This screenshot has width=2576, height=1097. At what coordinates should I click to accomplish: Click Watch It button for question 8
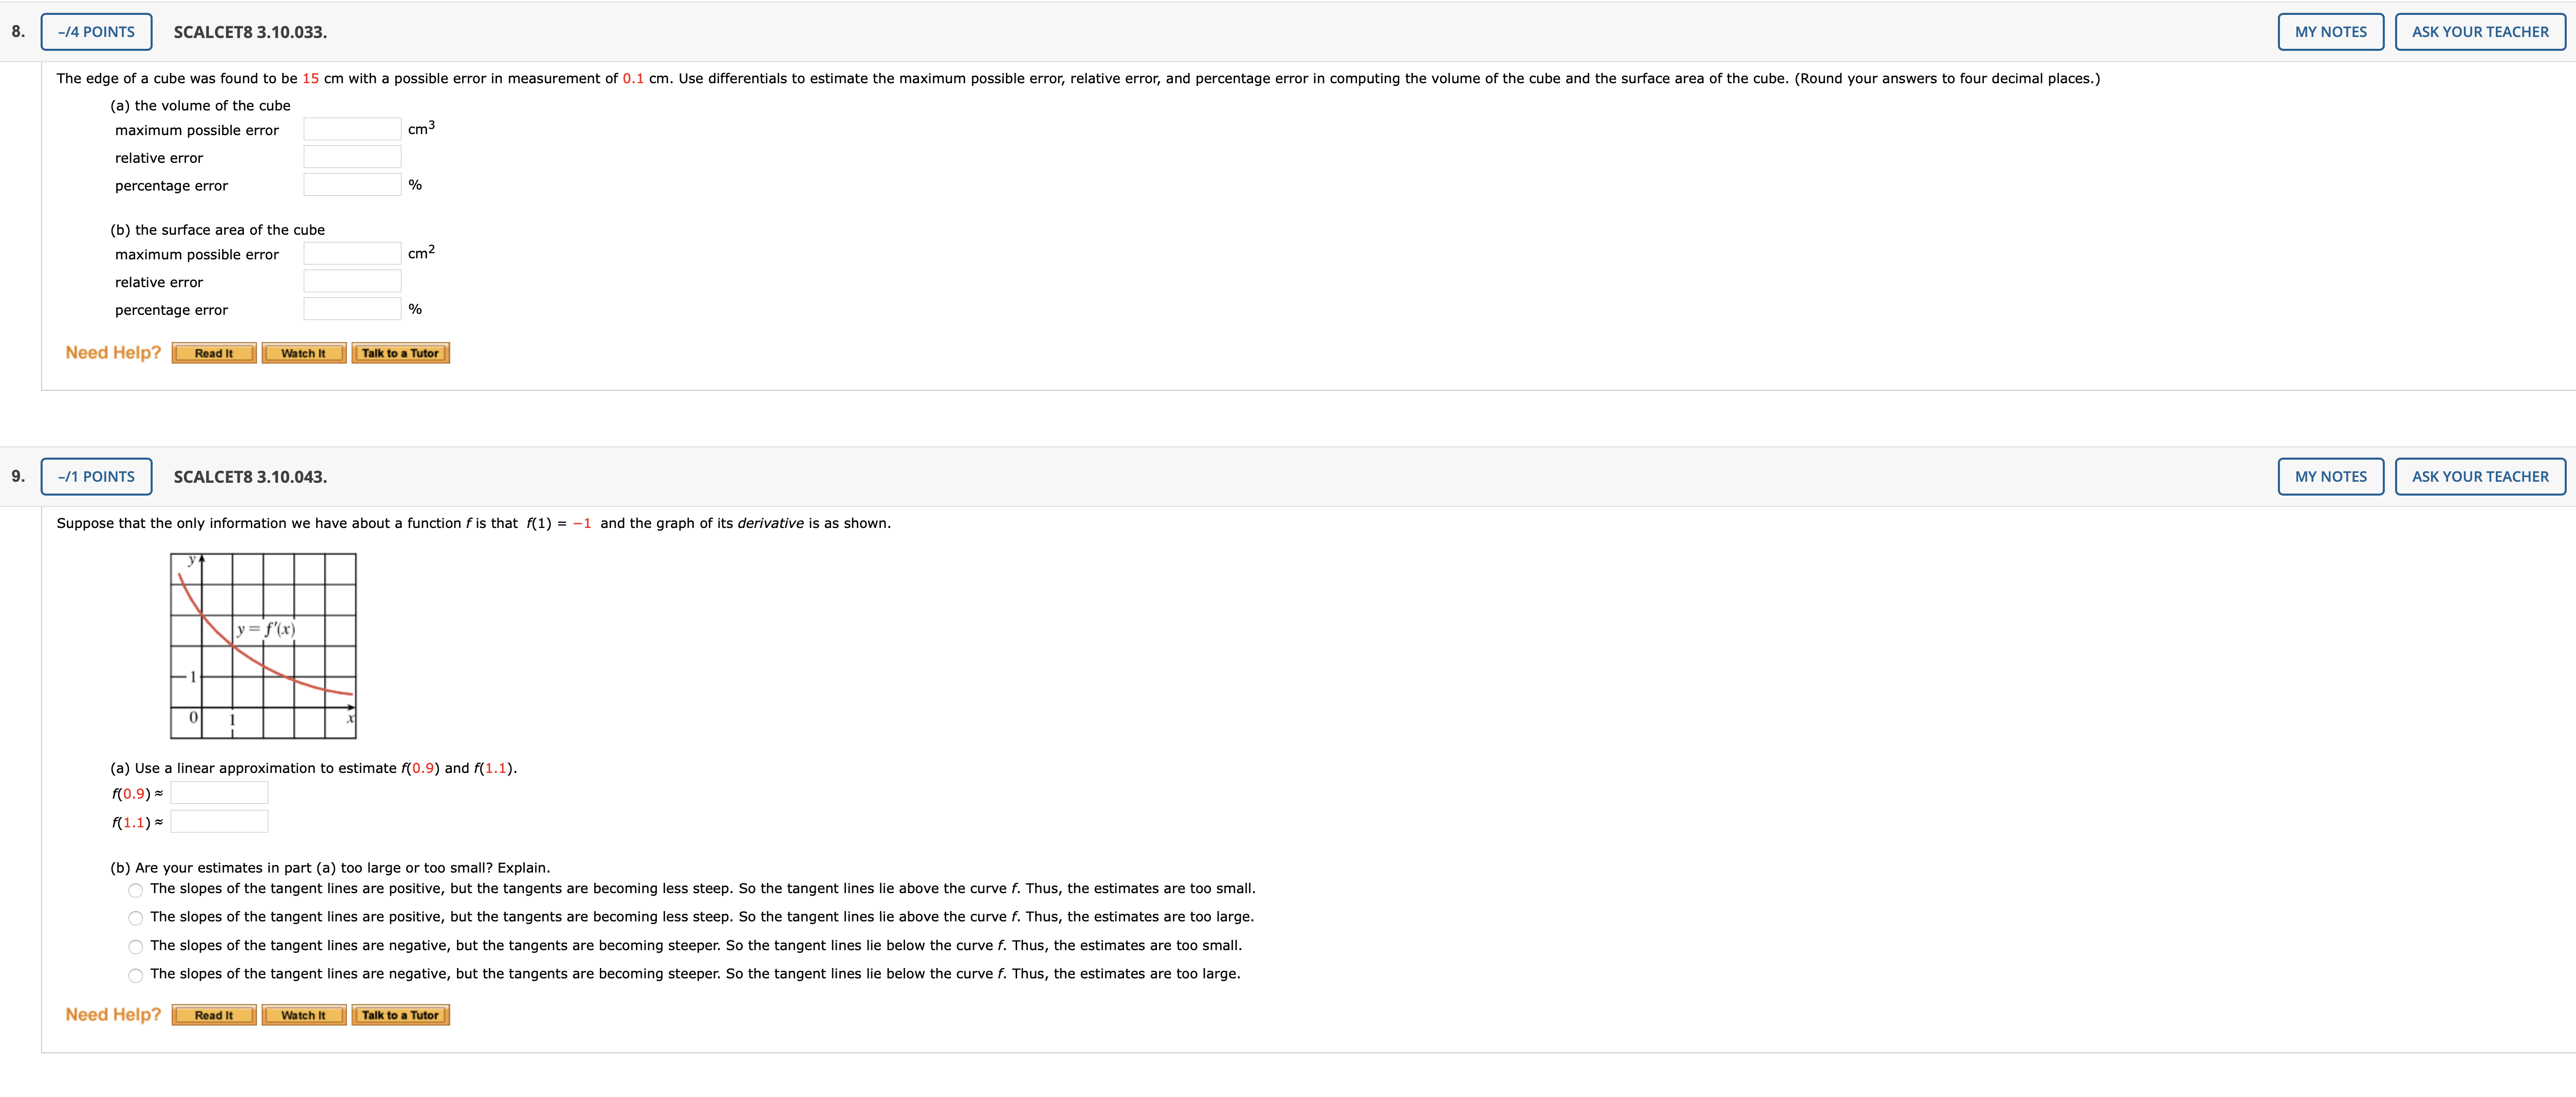coord(303,353)
